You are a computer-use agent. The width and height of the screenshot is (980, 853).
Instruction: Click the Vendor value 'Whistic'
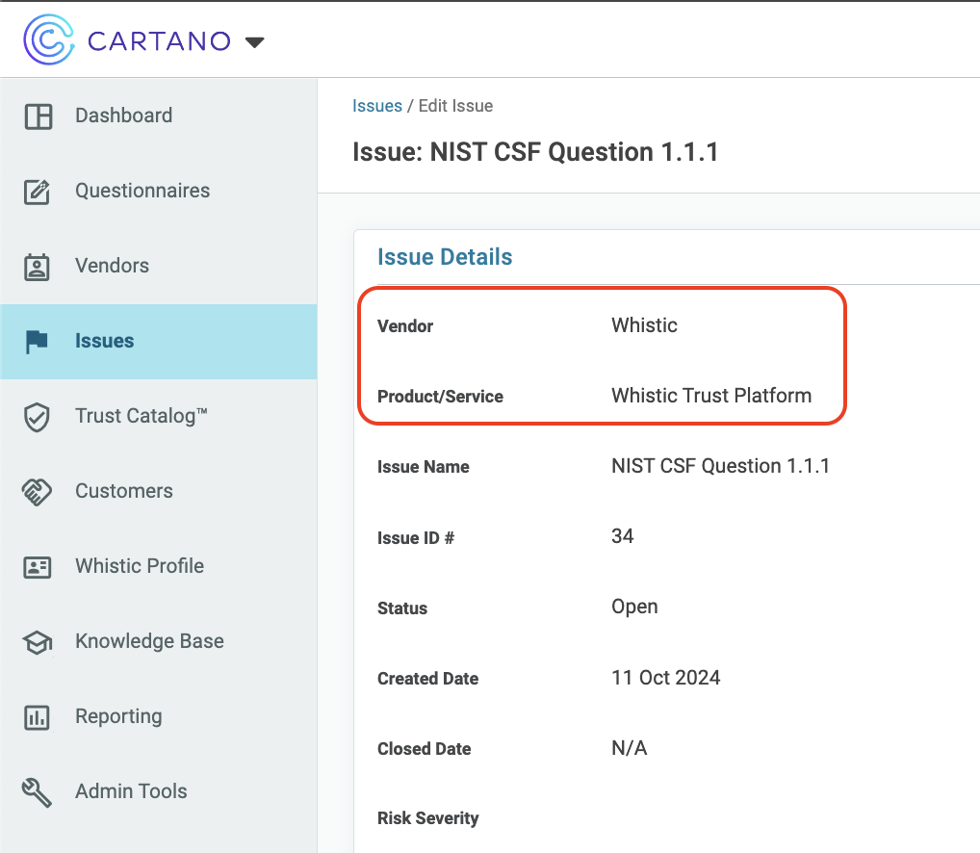(x=644, y=325)
